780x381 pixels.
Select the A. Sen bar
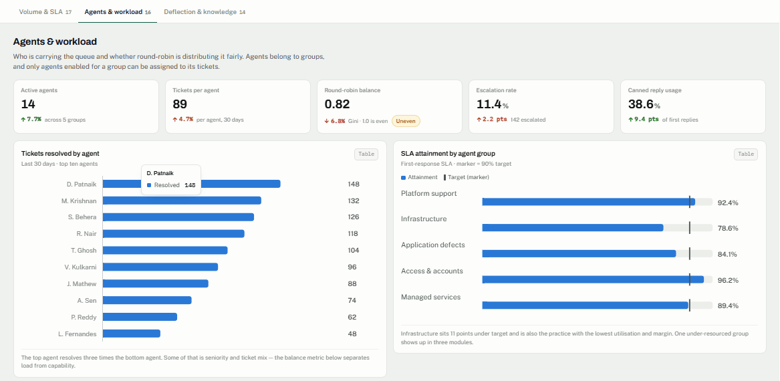click(x=147, y=300)
